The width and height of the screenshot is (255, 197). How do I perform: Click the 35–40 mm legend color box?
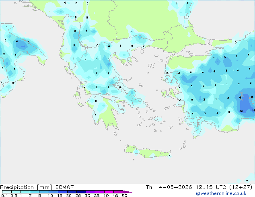[x=99, y=192]
